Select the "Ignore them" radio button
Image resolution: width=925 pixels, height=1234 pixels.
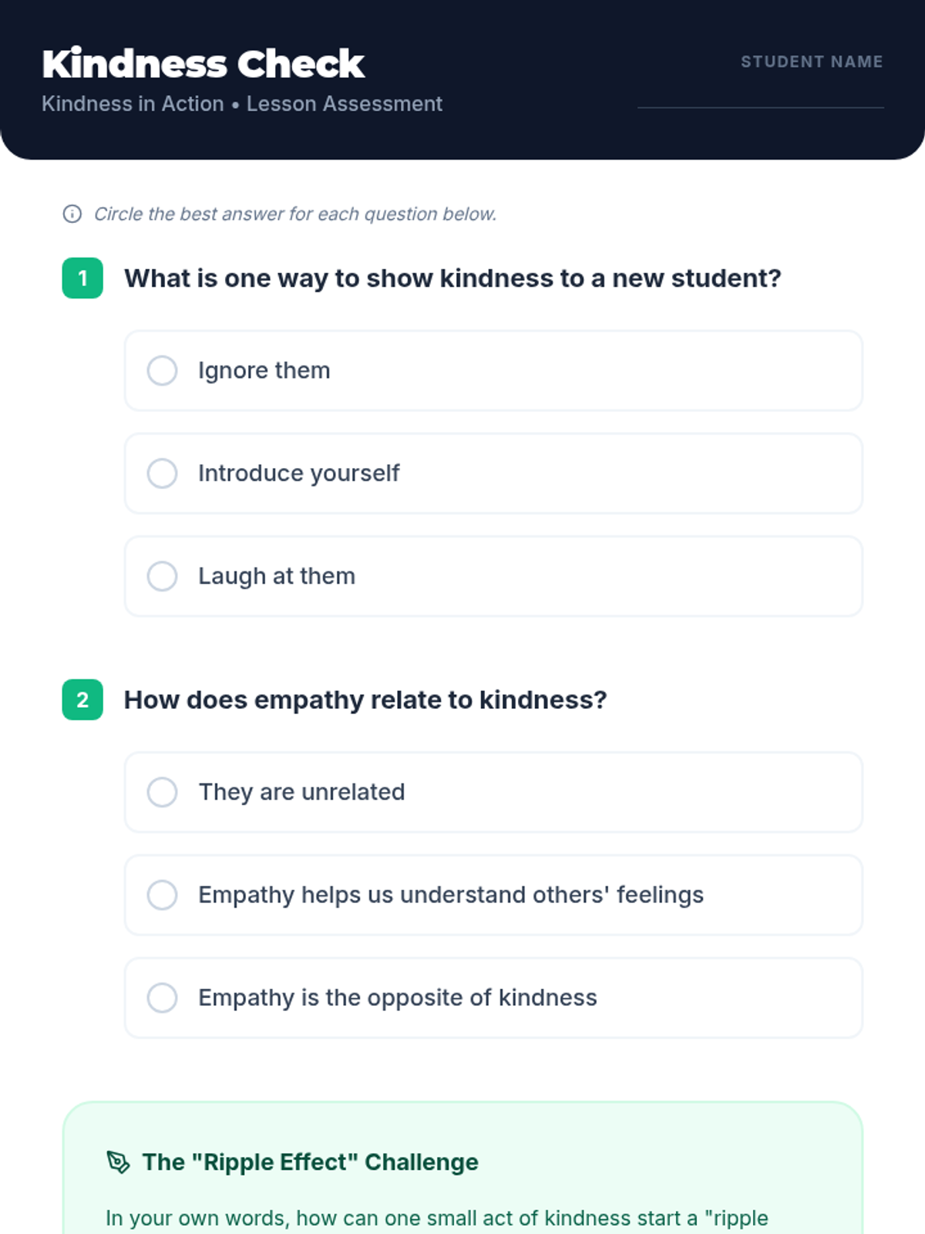(x=162, y=370)
